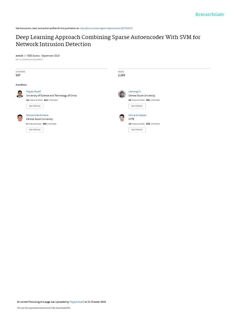This screenshot has height=315, width=236.
Task: Click the 537 citations count
Action: tap(18, 75)
